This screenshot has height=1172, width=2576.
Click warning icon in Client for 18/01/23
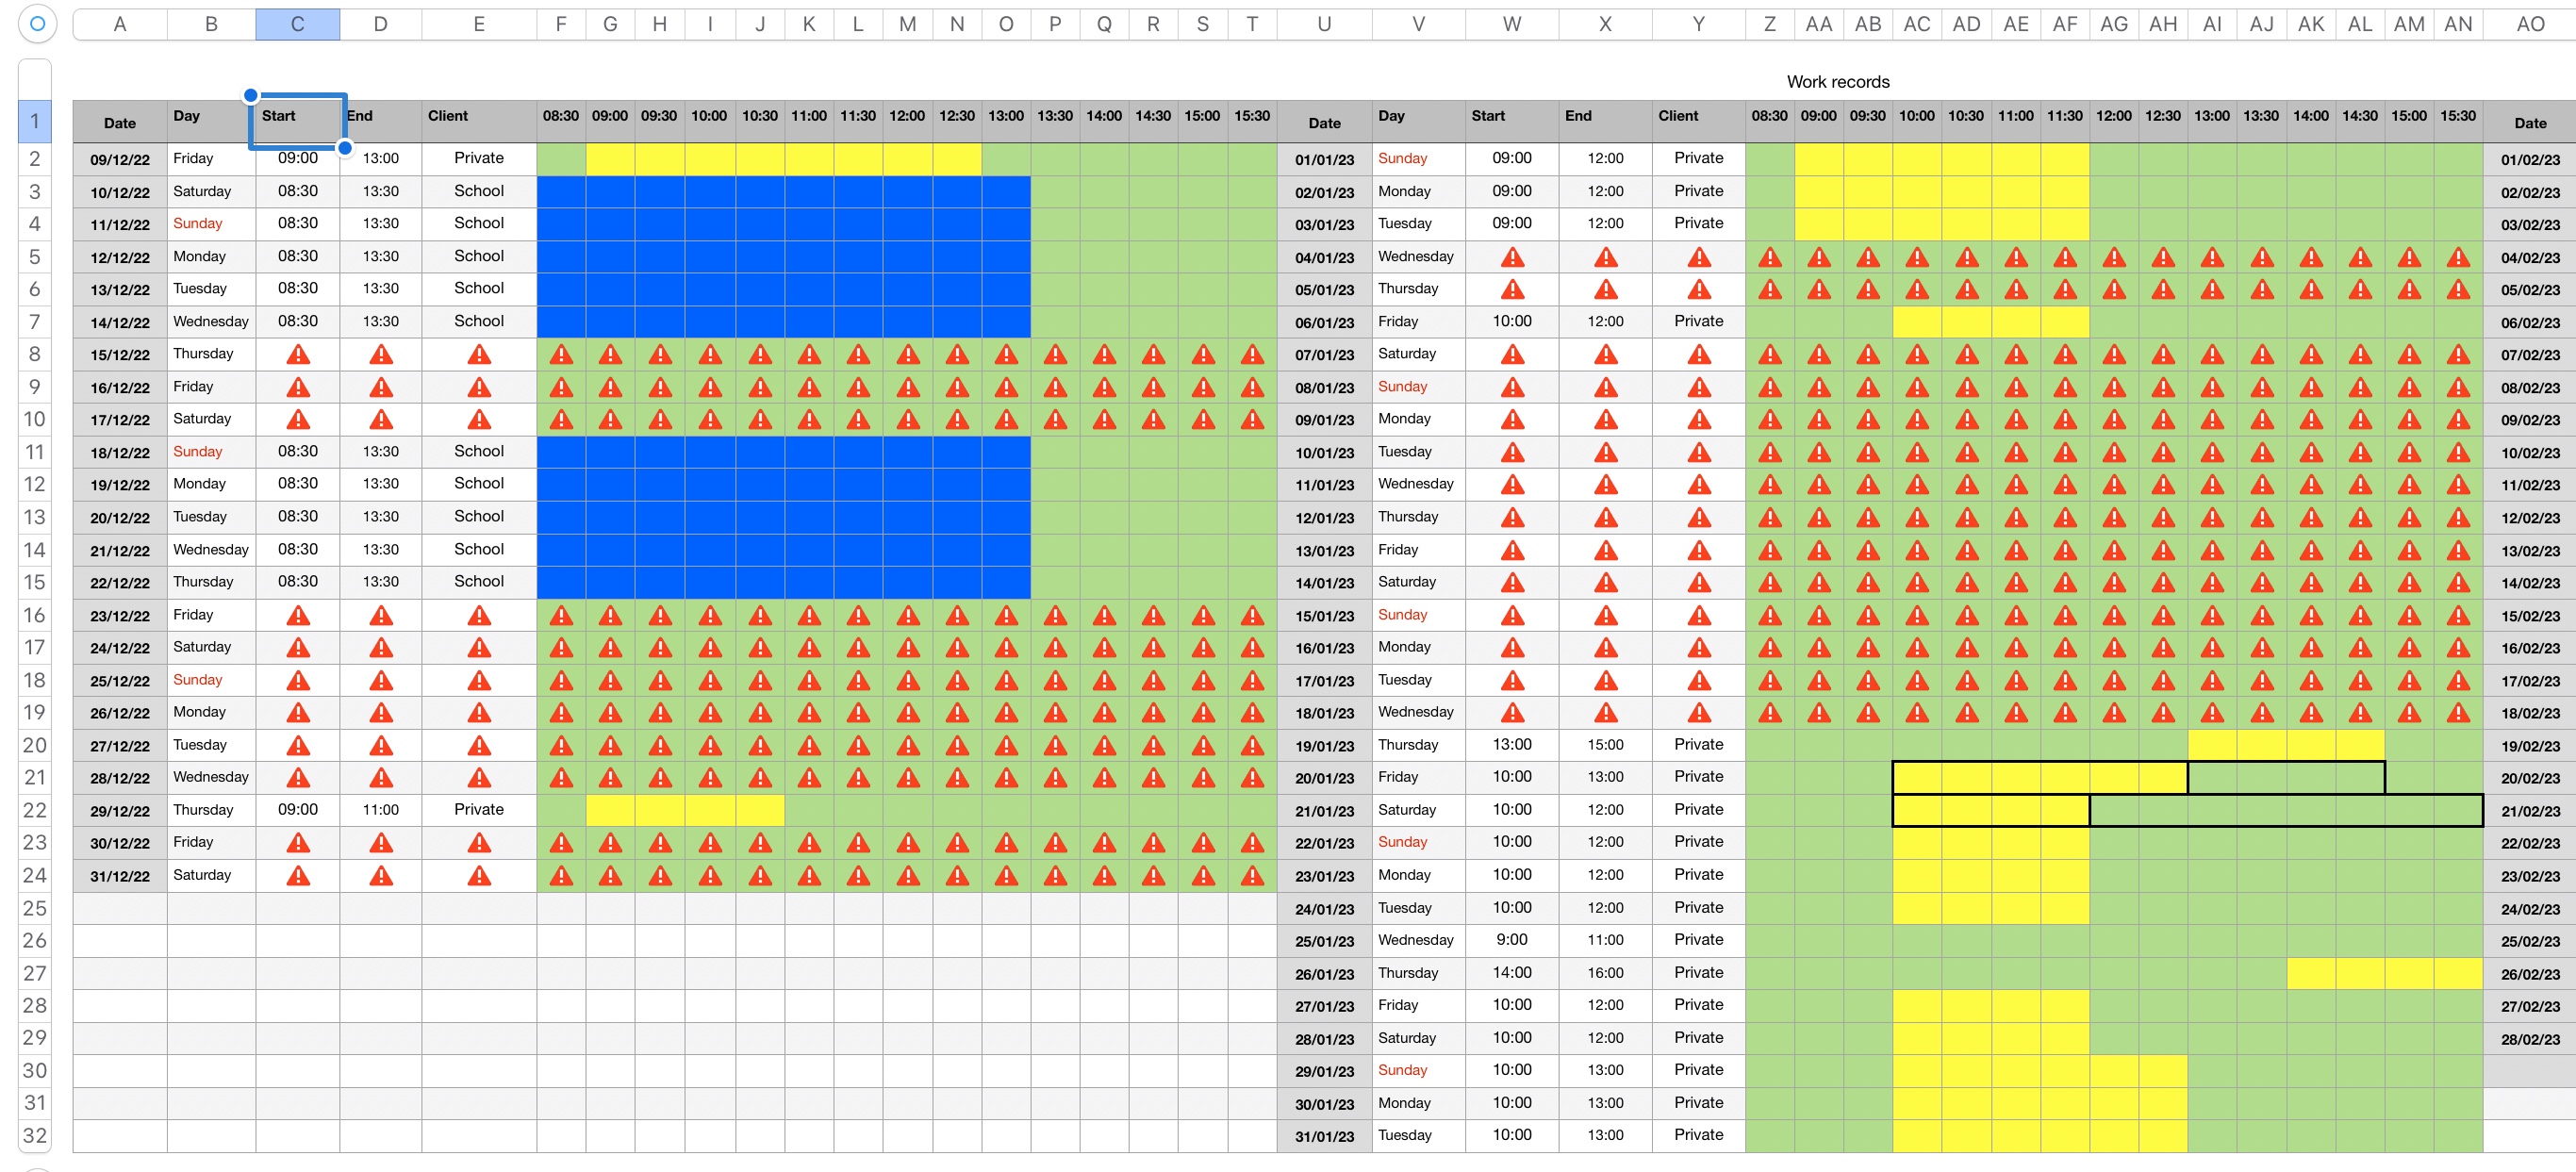[1698, 713]
